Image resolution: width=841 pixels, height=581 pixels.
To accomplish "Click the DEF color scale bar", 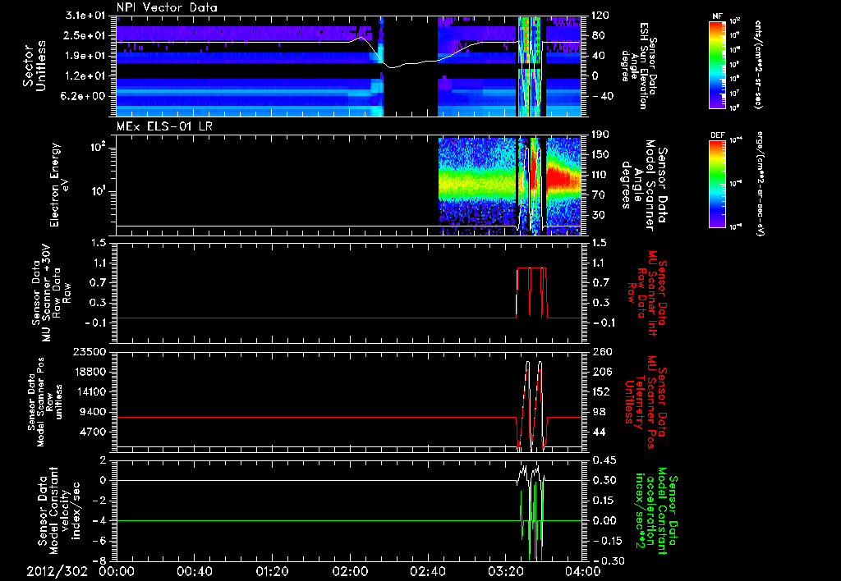I will 715,183.
